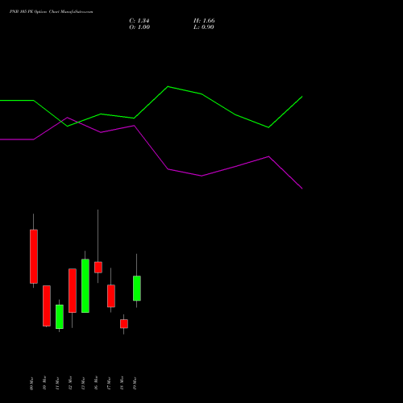Viewport: 403px width, 403px height.
Task: Click the 11 Mar date axis label
Action: pos(57,384)
